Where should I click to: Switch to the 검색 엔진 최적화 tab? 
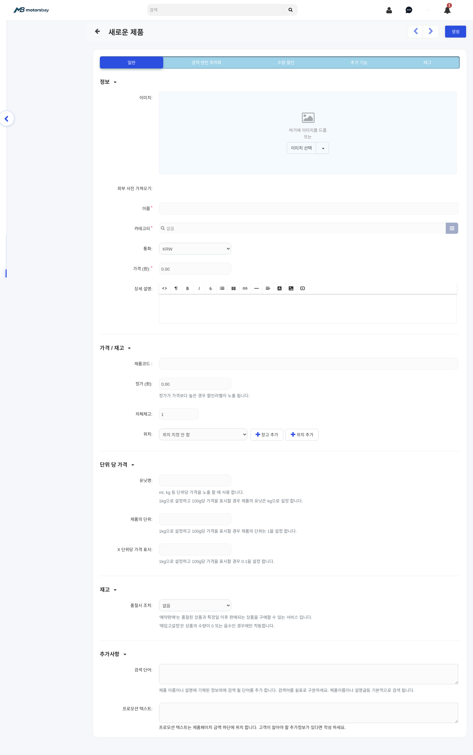click(207, 62)
